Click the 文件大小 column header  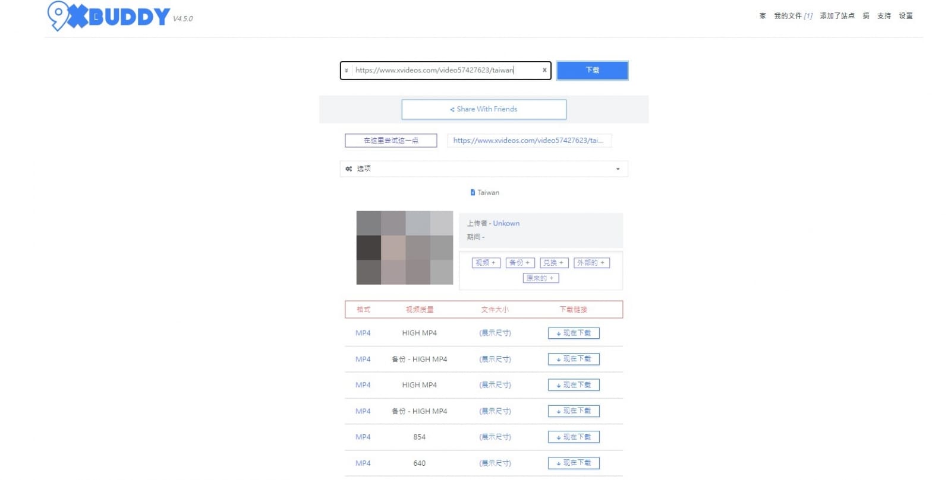[495, 310]
